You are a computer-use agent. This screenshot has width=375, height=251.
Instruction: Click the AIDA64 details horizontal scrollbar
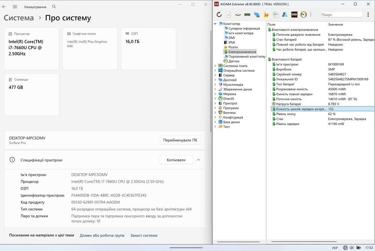304,242
